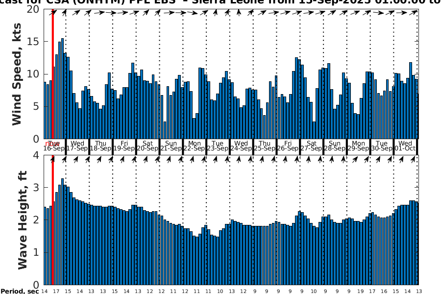Click the tallest wind speed bar
441x294 pixels.
pyautogui.click(x=62, y=88)
